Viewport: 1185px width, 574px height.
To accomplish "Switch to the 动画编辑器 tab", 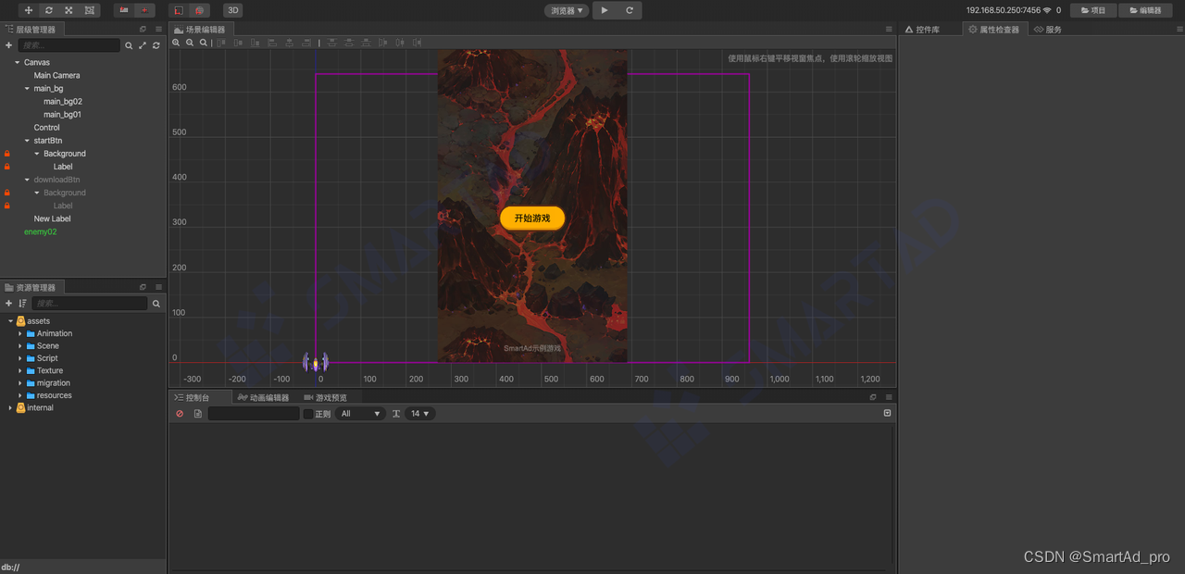I will [x=264, y=397].
